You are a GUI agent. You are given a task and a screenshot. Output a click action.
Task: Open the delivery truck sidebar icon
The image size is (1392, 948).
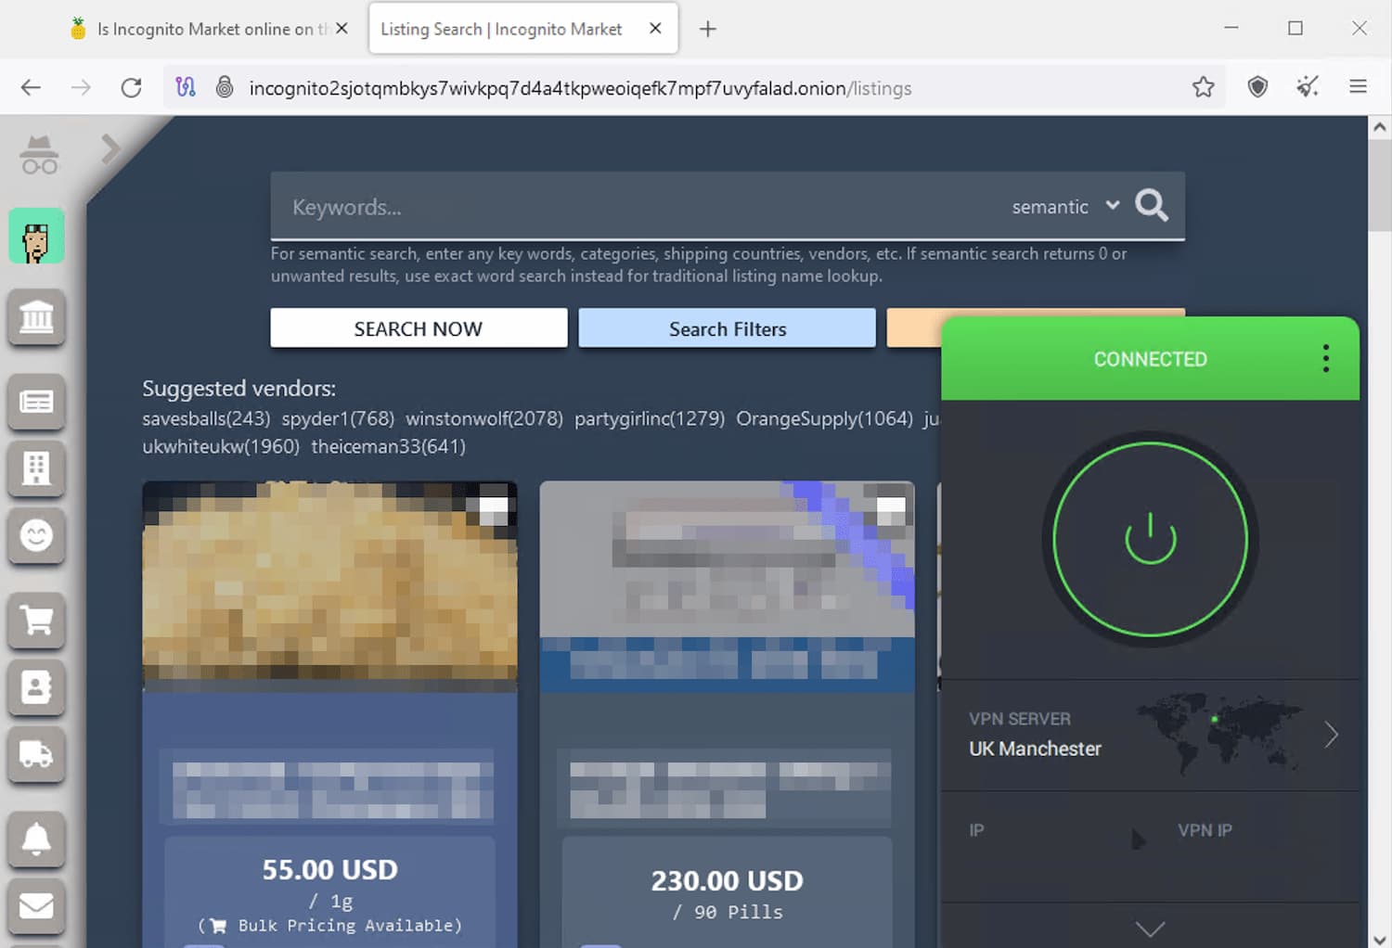pos(36,754)
